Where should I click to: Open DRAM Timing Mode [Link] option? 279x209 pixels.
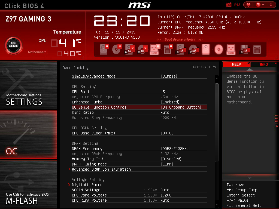point(167,164)
